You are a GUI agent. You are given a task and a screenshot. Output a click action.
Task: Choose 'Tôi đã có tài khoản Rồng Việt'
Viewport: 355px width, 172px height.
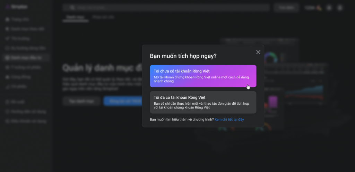pyautogui.click(x=203, y=102)
